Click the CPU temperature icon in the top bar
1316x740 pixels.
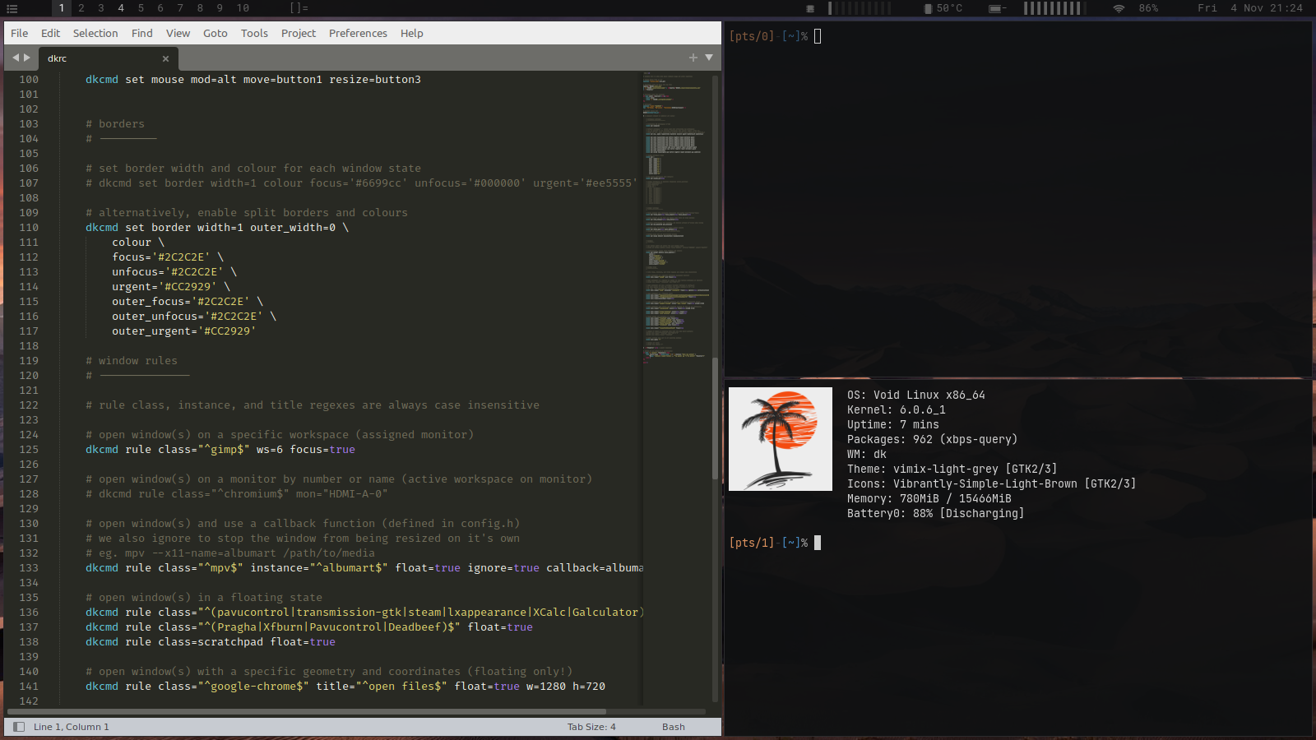[x=928, y=8]
